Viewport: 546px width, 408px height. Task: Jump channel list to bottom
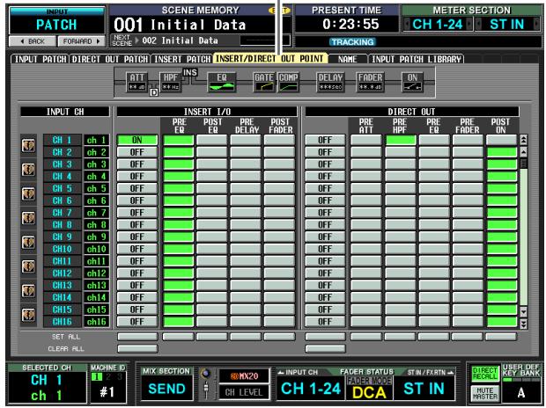point(523,324)
